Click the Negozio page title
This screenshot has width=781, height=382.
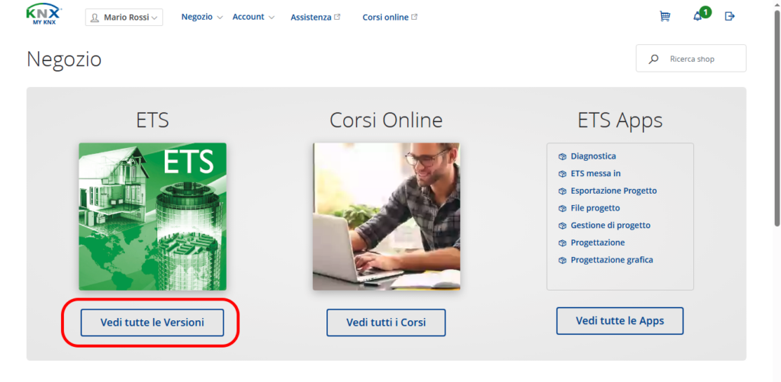point(64,59)
